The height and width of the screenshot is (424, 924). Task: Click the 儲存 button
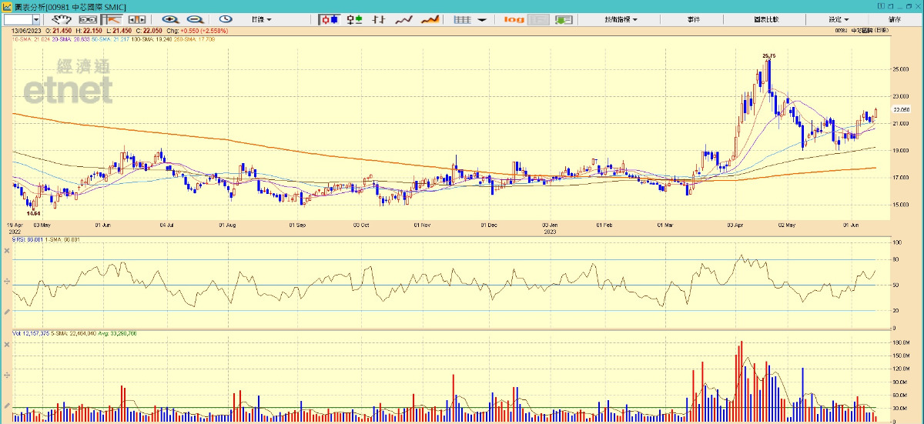[x=895, y=19]
